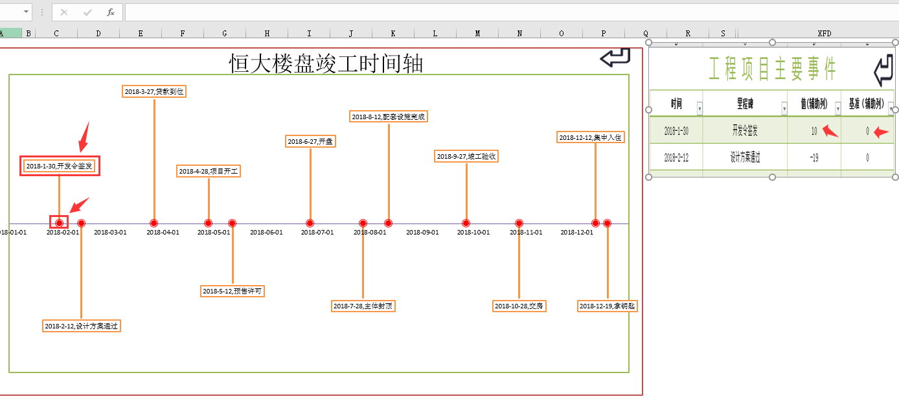
Task: Click the return arrow icon in event table
Action: pyautogui.click(x=883, y=71)
